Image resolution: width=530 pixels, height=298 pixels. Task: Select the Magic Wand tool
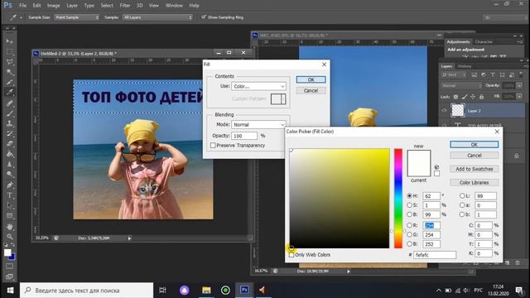click(x=10, y=72)
